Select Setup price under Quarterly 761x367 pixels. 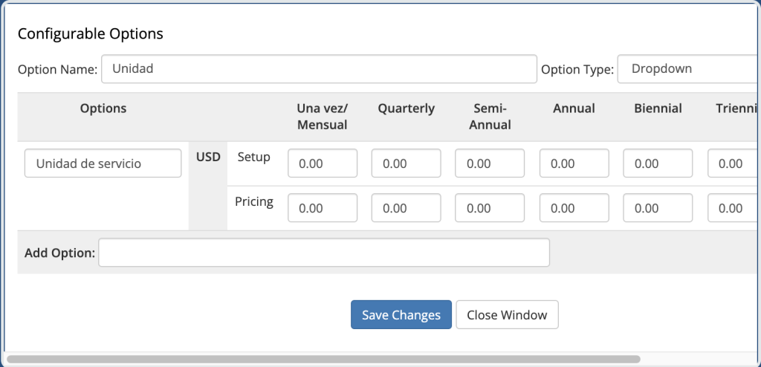[x=407, y=163]
